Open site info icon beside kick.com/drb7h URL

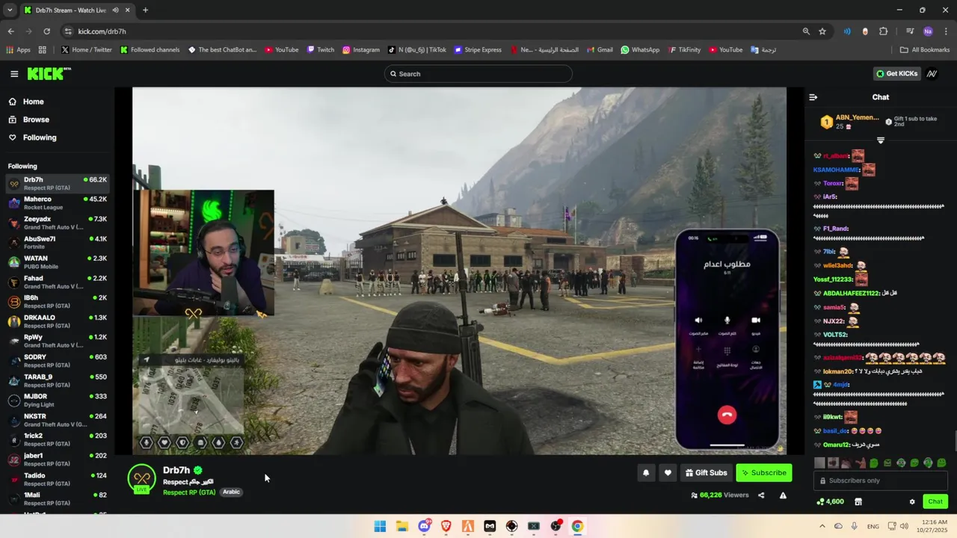click(x=68, y=31)
